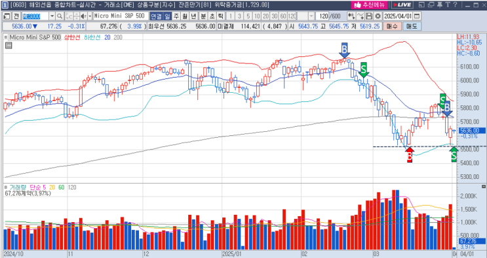Screen dimensions: 487x258
Task: Open symbol search with the magnifier icon
Action: point(60,16)
